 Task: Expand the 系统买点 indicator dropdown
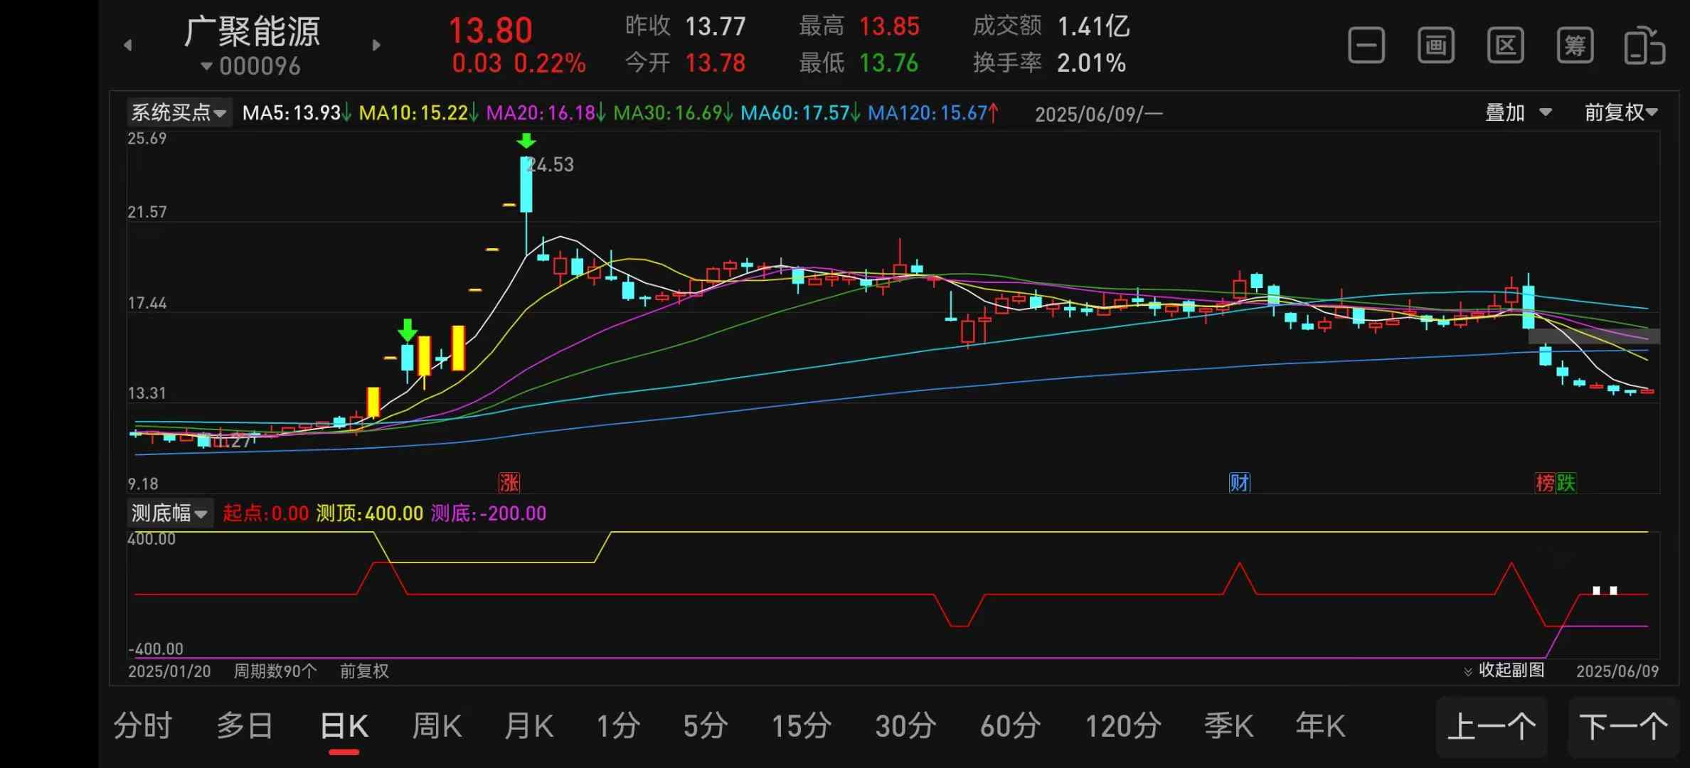[x=179, y=112]
